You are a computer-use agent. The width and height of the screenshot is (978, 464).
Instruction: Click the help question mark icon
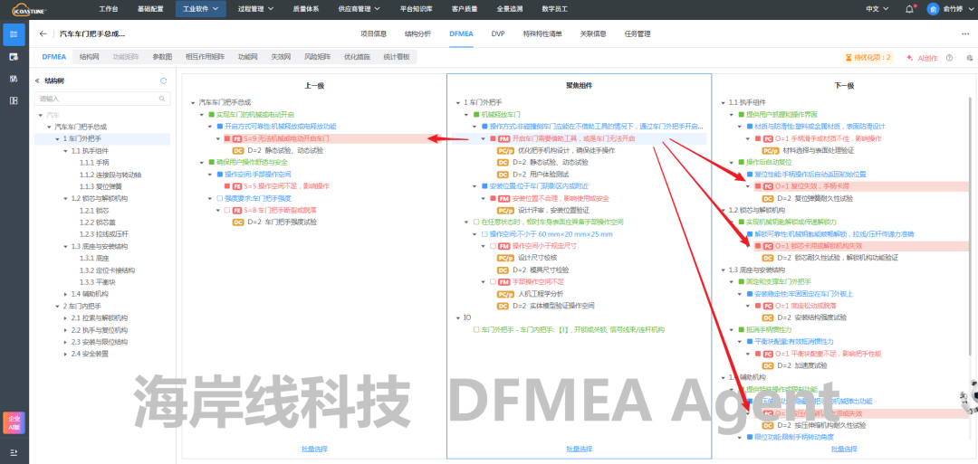pyautogui.click(x=948, y=57)
